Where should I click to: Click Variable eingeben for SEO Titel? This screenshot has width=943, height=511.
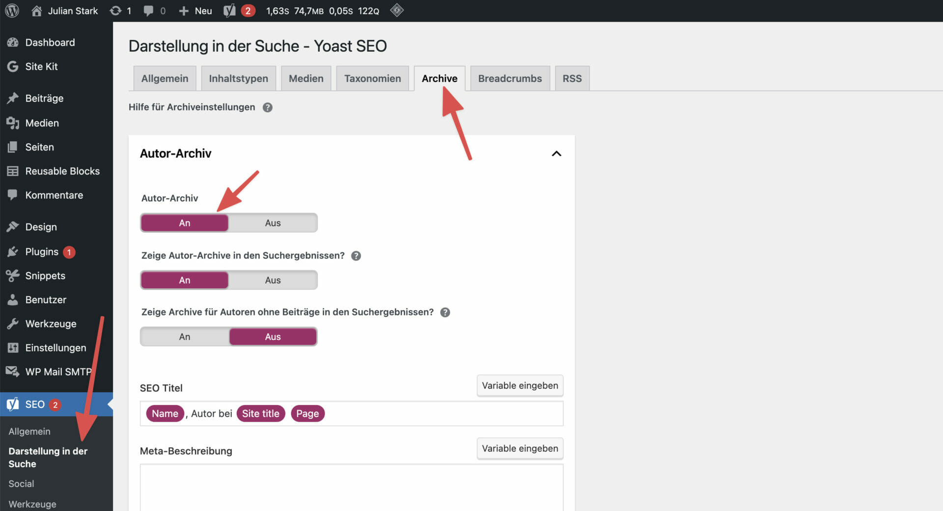coord(520,386)
